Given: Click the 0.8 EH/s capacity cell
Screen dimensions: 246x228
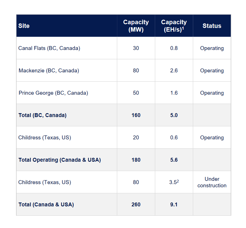Looking at the screenshot, I should point(174,48).
